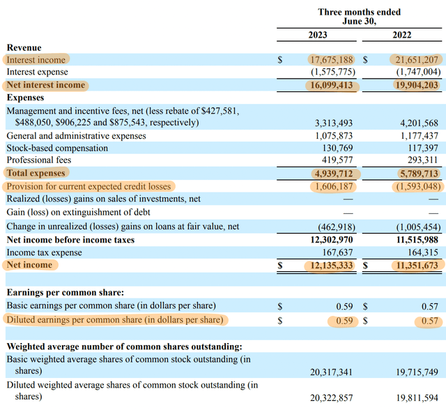Click total expenses value 4,939,712
Screen dimensions: 446x412
tap(333, 174)
